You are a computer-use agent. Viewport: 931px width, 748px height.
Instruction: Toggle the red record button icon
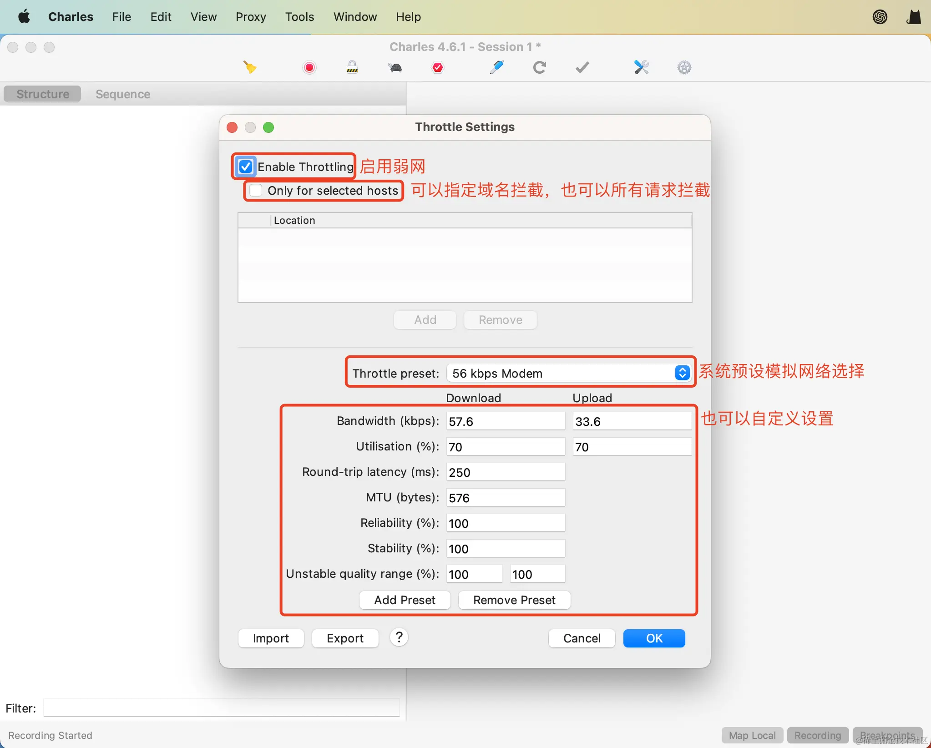[309, 67]
